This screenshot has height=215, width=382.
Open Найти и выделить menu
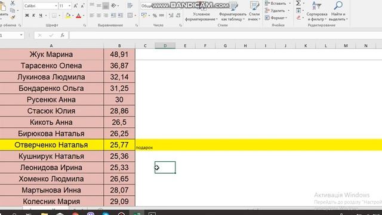pyautogui.click(x=338, y=11)
